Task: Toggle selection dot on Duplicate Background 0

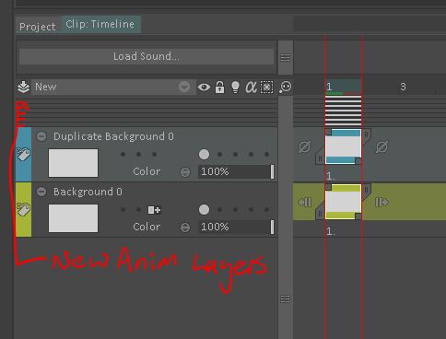Action: tap(266, 154)
